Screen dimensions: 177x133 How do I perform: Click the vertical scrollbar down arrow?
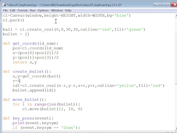(x=176, y=128)
